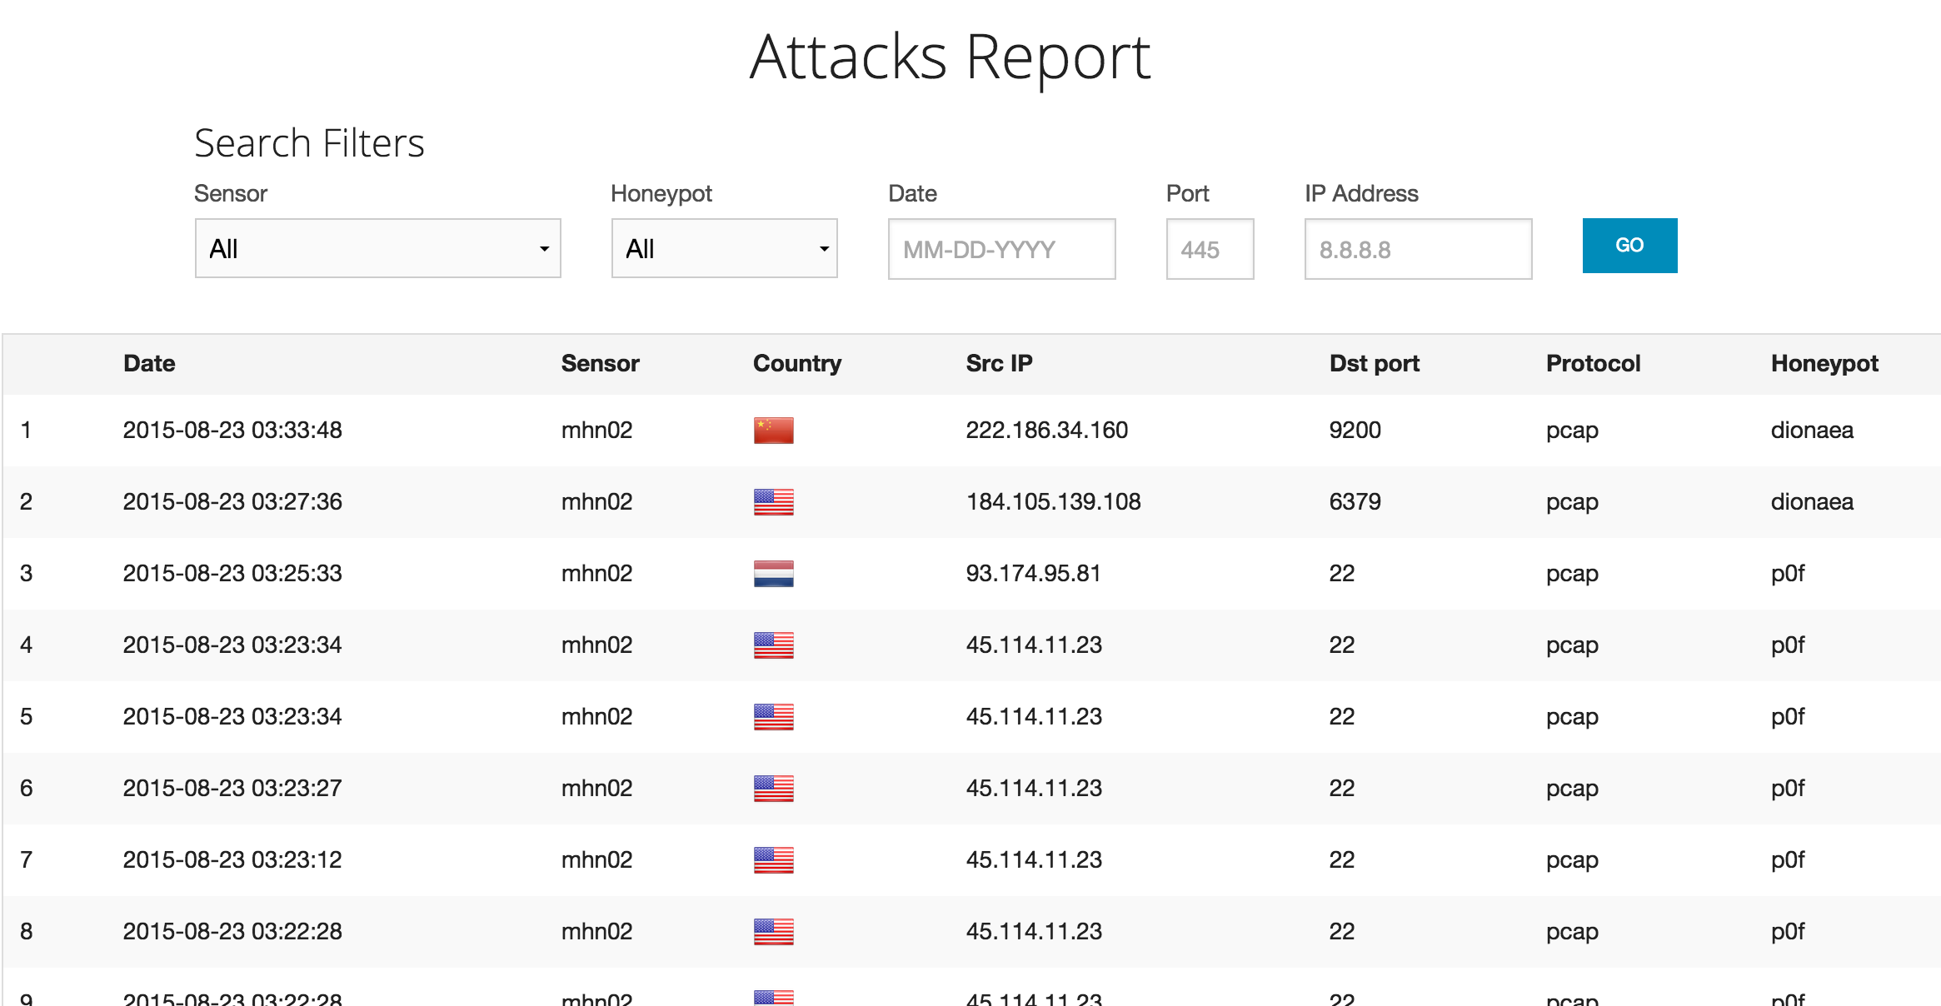Click 45.114.11.23 in row 4

tap(1034, 645)
